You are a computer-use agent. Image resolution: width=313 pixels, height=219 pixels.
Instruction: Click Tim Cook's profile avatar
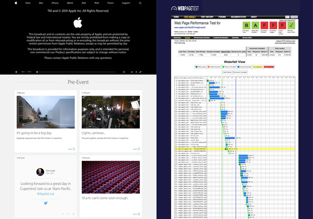[40, 172]
